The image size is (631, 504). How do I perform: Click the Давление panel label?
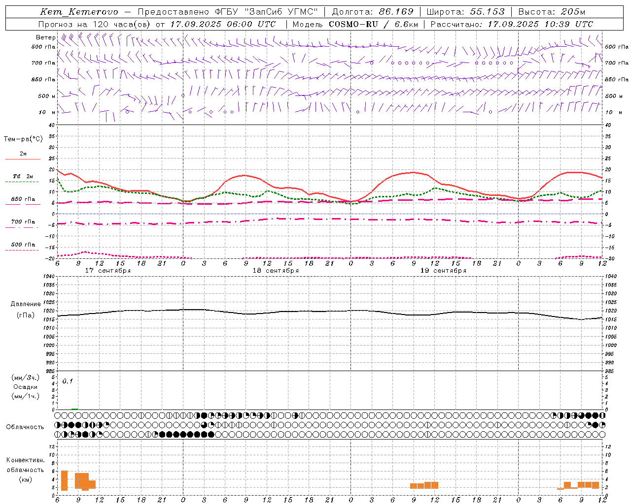(x=26, y=304)
